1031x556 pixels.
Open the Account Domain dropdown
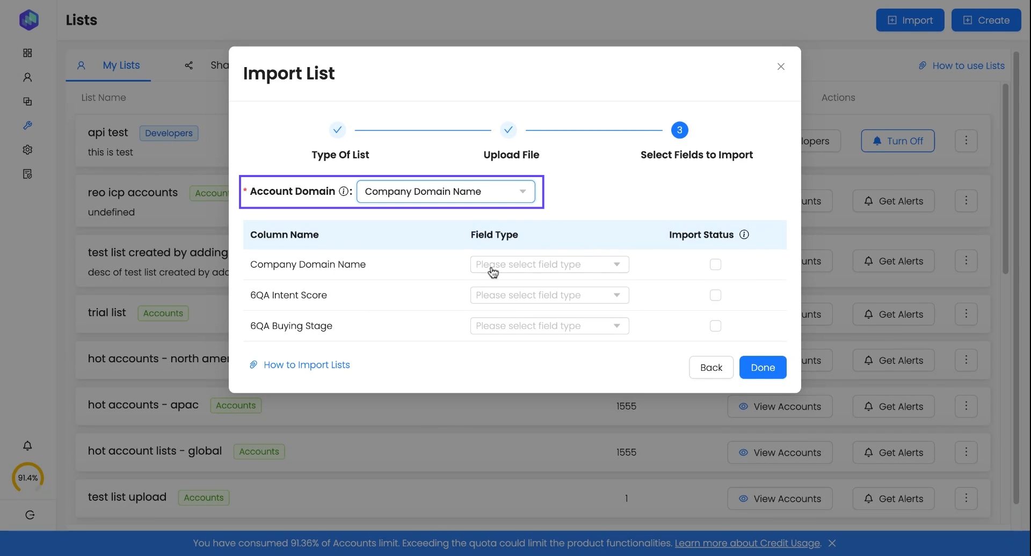[446, 192]
